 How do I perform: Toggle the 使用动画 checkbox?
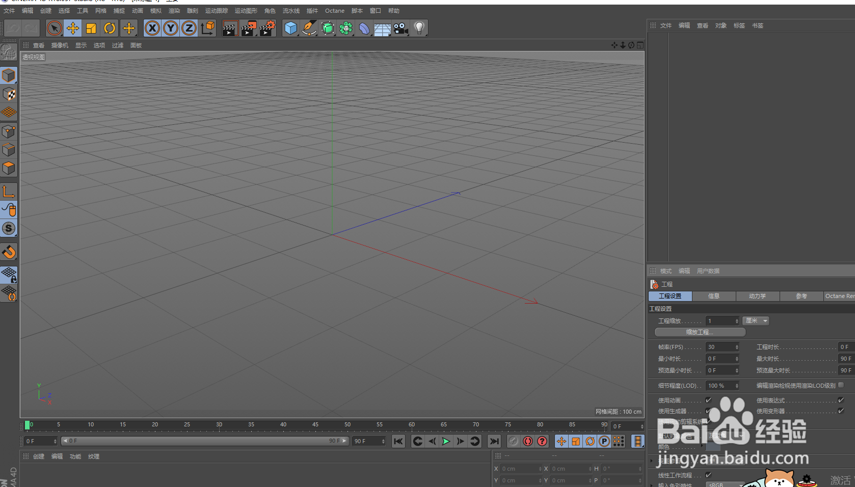tap(708, 400)
